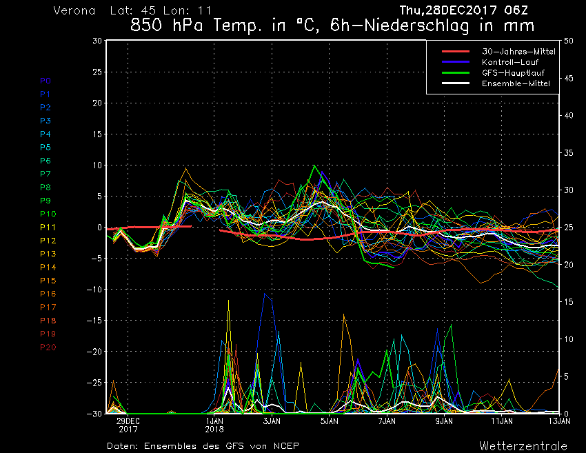Click ensemble member label 'P14'
The width and height of the screenshot is (586, 453).
pos(48,268)
